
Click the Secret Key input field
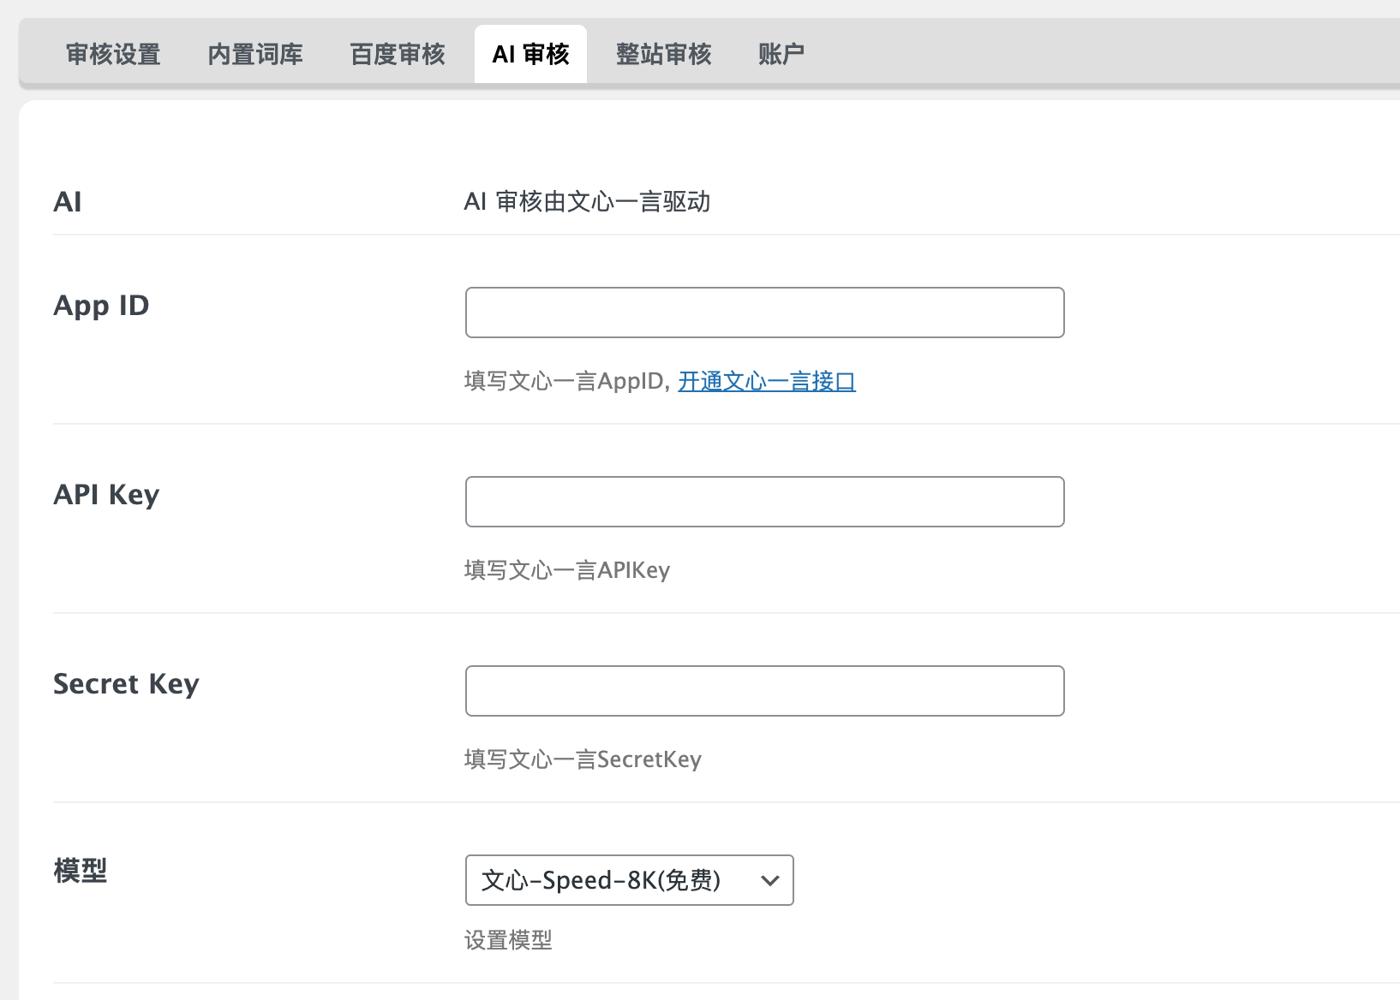click(x=764, y=691)
